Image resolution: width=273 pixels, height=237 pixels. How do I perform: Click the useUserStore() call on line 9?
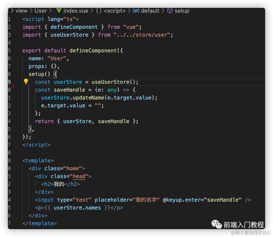tap(113, 82)
